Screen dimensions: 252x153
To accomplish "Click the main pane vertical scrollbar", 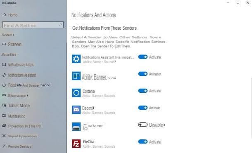I will pos(252,108).
